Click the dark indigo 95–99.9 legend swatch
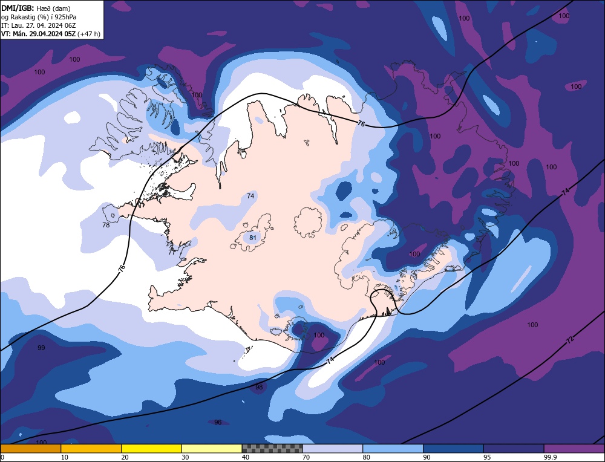This screenshot has height=462, width=605. 514,449
